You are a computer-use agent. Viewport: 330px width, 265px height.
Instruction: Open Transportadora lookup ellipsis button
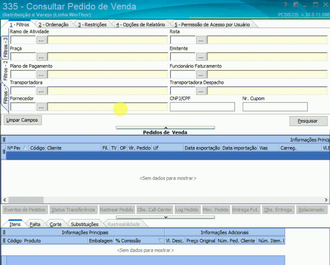pos(41,91)
